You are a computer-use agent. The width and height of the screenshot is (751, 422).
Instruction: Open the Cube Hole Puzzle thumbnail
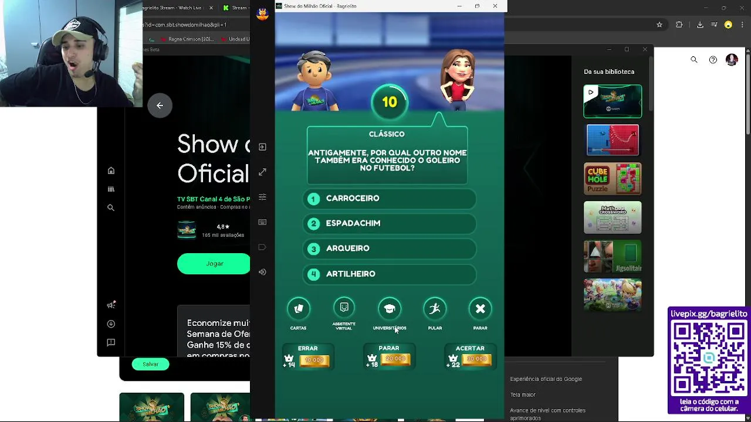pos(613,179)
